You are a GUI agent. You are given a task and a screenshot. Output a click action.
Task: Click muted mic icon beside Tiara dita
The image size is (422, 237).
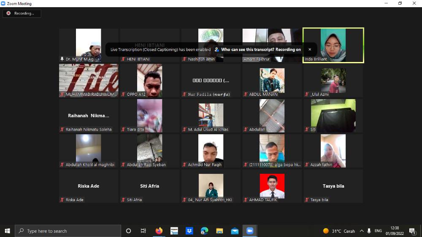(124, 129)
